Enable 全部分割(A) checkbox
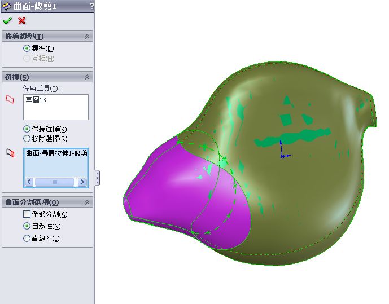The image size is (389, 304). tap(27, 214)
